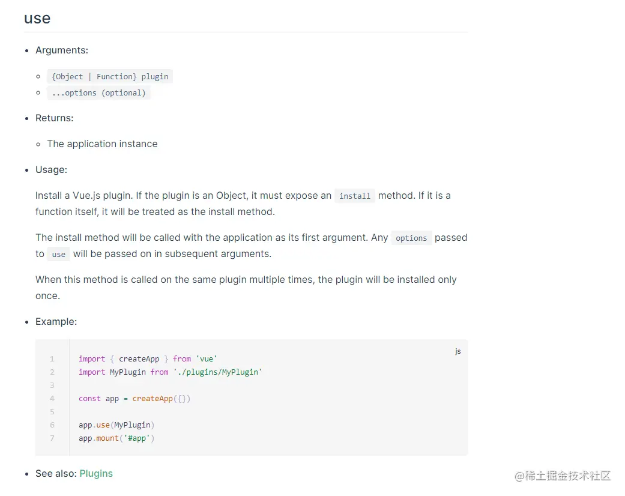This screenshot has width=625, height=496.
Task: Click the "...options (optional)" code tag
Action: pos(98,93)
